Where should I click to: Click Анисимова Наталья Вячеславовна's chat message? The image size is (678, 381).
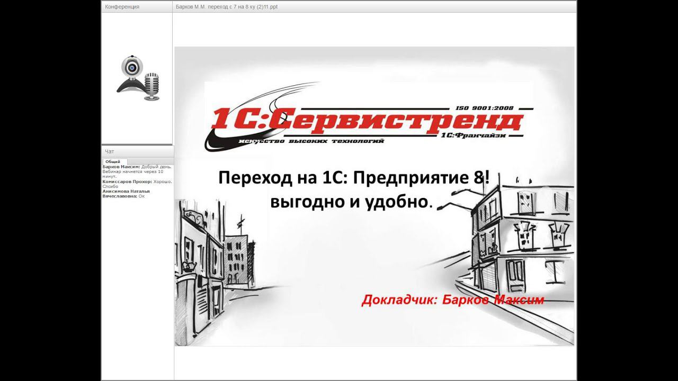point(126,193)
